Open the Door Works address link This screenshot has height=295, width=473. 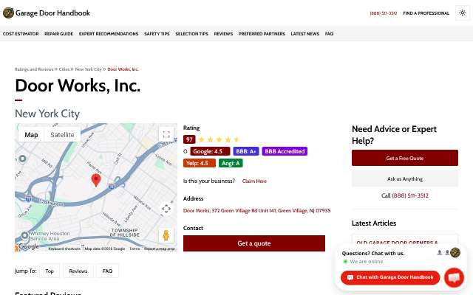coord(256,211)
